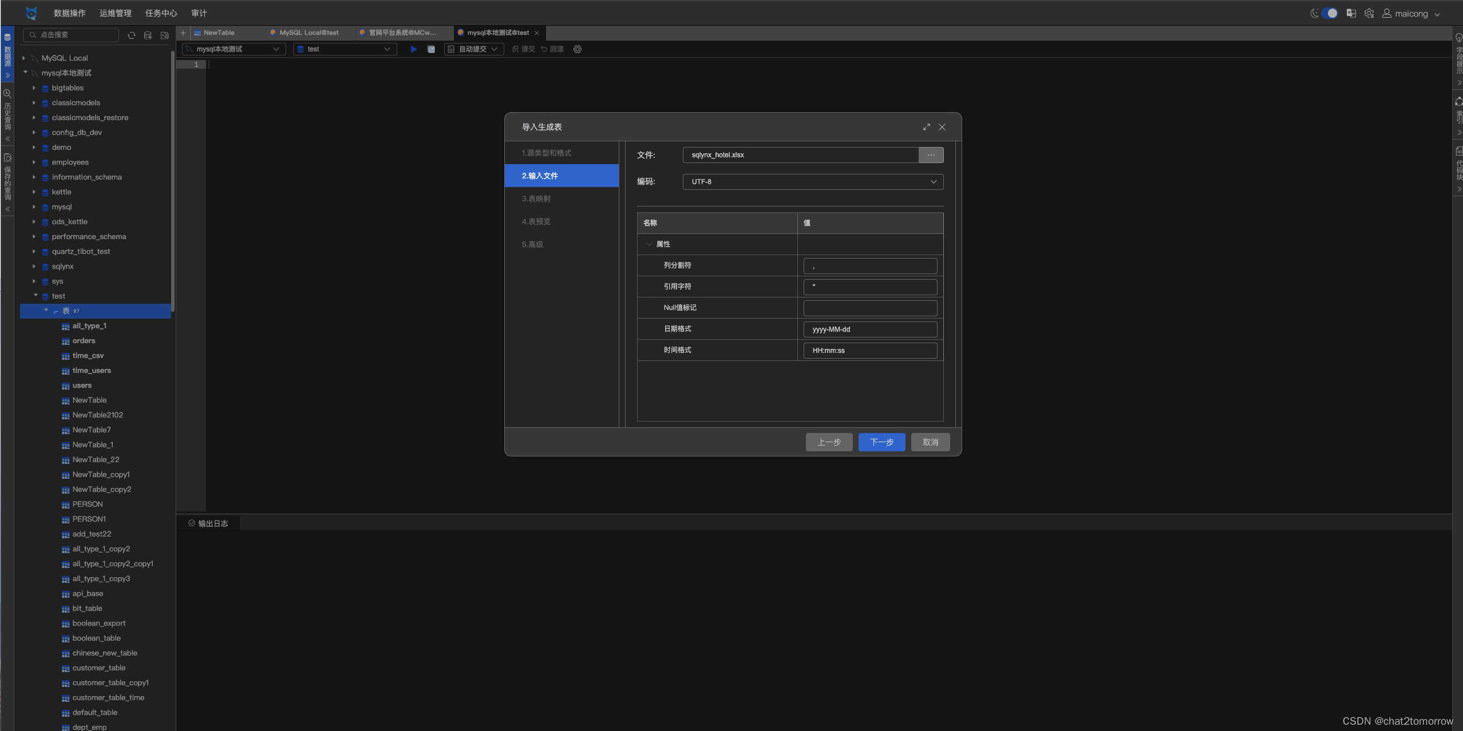Click the 日期格式 value field

[870, 329]
